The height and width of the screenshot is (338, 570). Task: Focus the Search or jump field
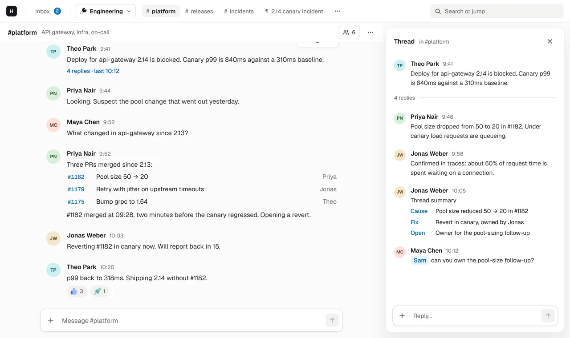click(497, 11)
